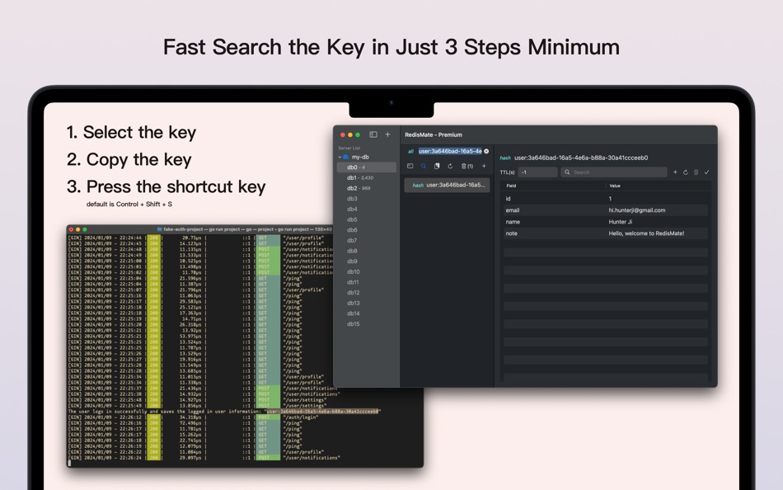Select database db1 with 3,430 keys
783x490 pixels.
tap(367, 178)
